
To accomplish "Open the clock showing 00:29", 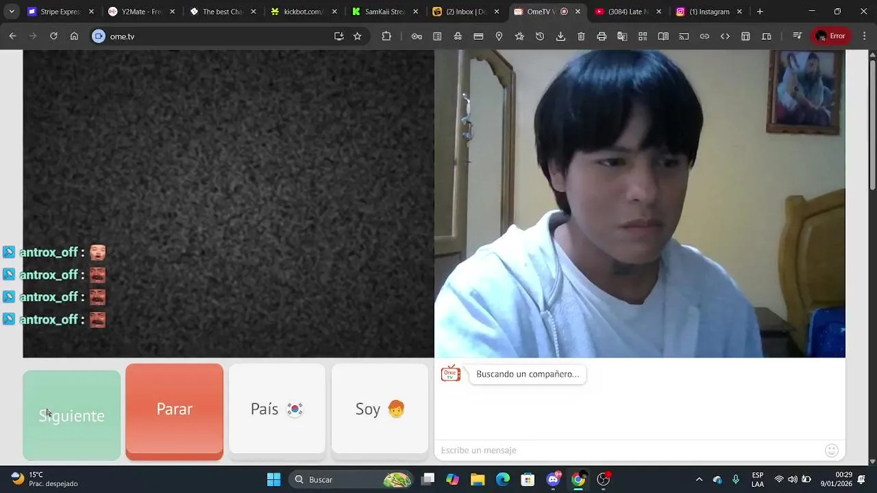I will click(x=835, y=479).
